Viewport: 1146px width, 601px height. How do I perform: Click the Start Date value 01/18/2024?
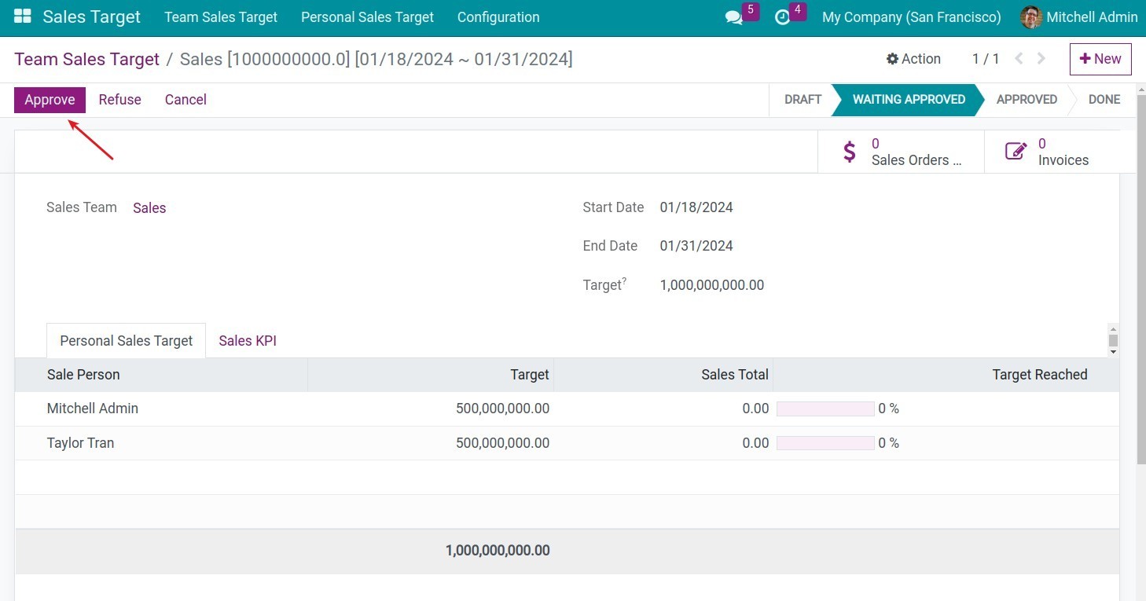tap(696, 207)
